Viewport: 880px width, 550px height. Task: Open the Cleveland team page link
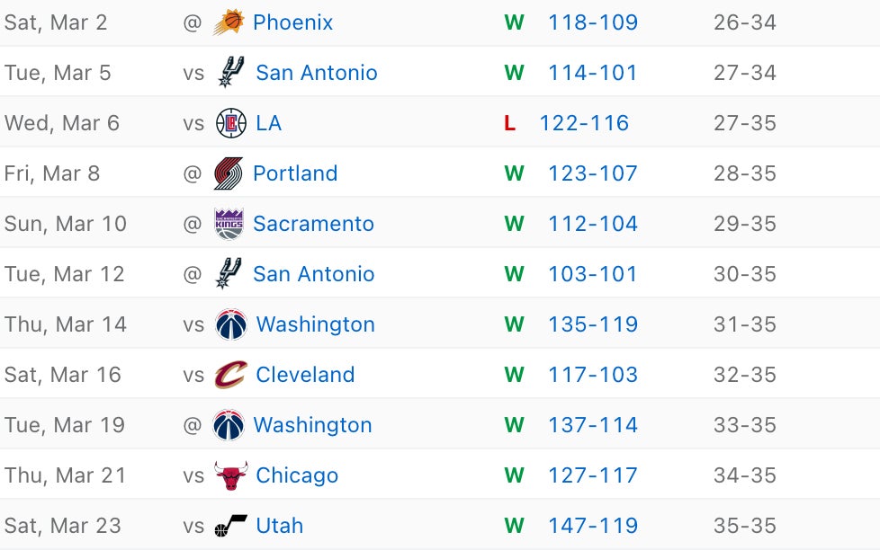(305, 375)
